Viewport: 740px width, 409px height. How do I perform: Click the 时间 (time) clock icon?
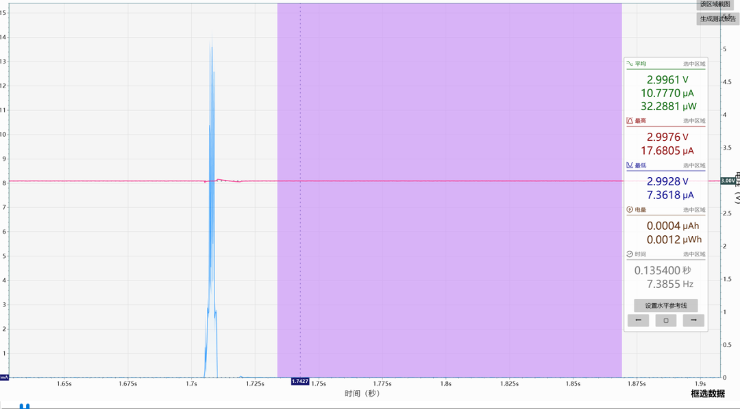coord(630,254)
